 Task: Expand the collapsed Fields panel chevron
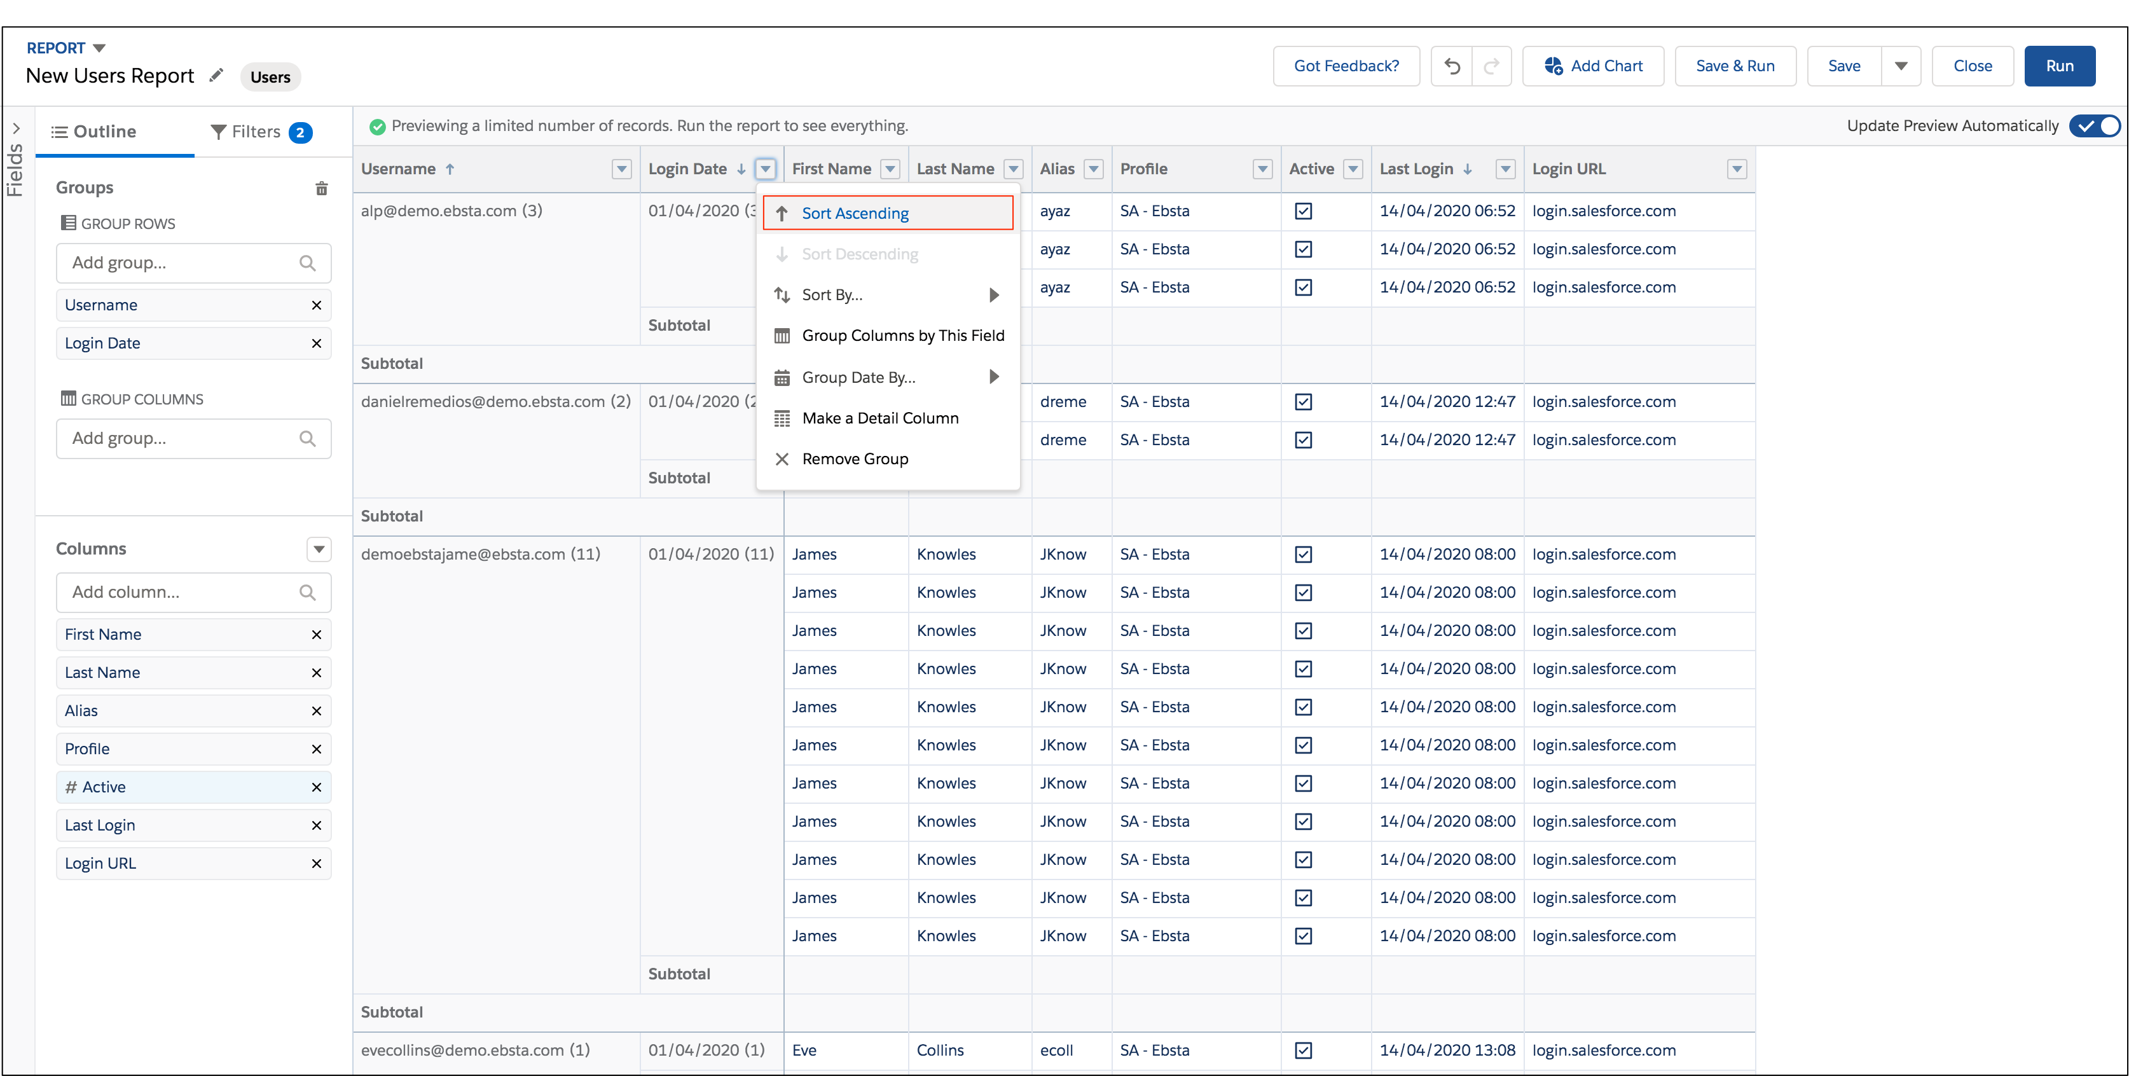(x=17, y=129)
